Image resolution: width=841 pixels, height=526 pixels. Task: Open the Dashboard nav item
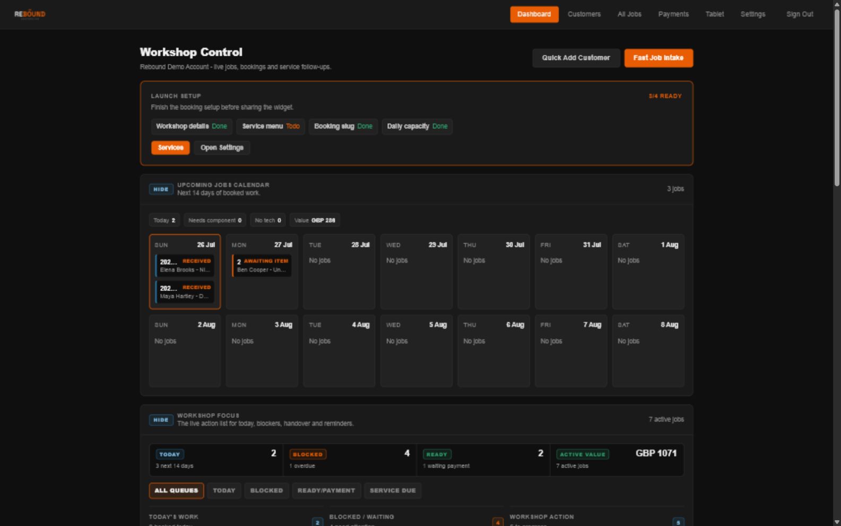coord(534,14)
